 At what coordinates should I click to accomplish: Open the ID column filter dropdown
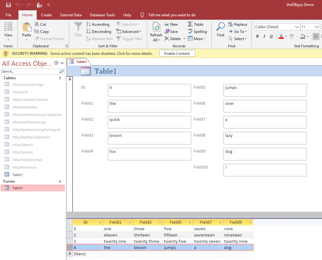(x=100, y=222)
